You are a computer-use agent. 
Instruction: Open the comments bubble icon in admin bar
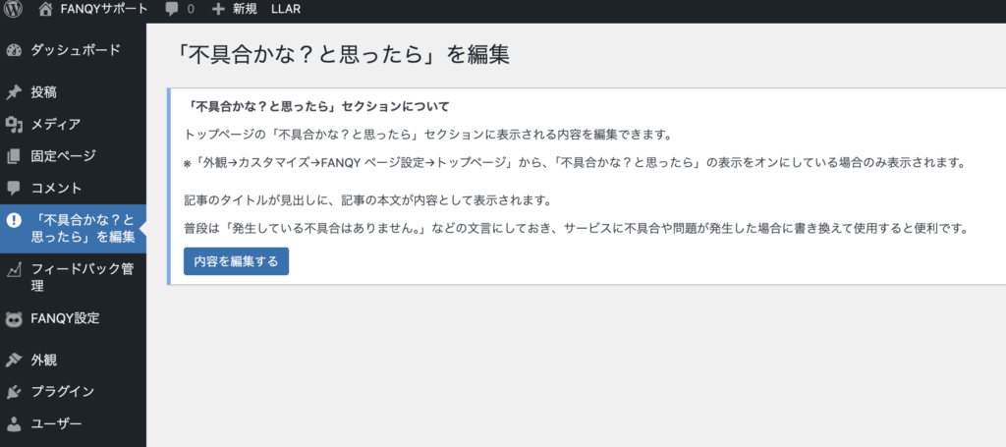[x=173, y=9]
